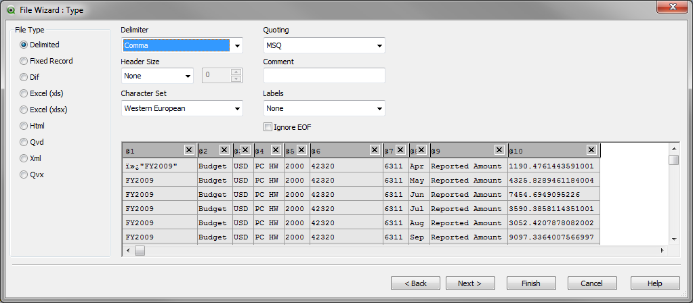Click the Help button

655,283
